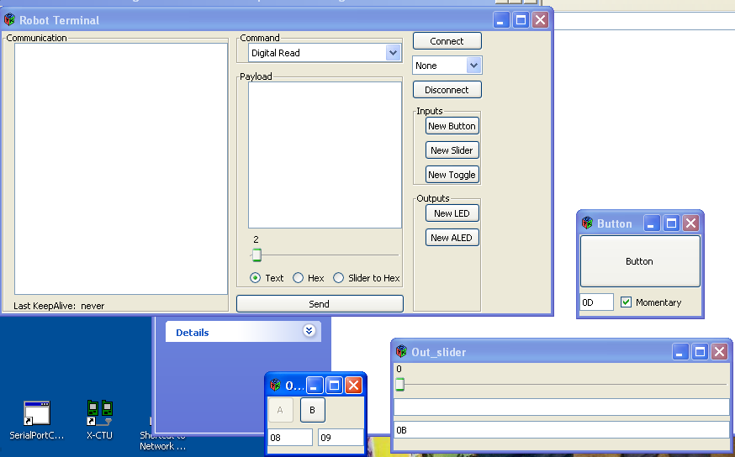735x457 pixels.
Task: Choose the Slider to Hex option
Action: [339, 278]
